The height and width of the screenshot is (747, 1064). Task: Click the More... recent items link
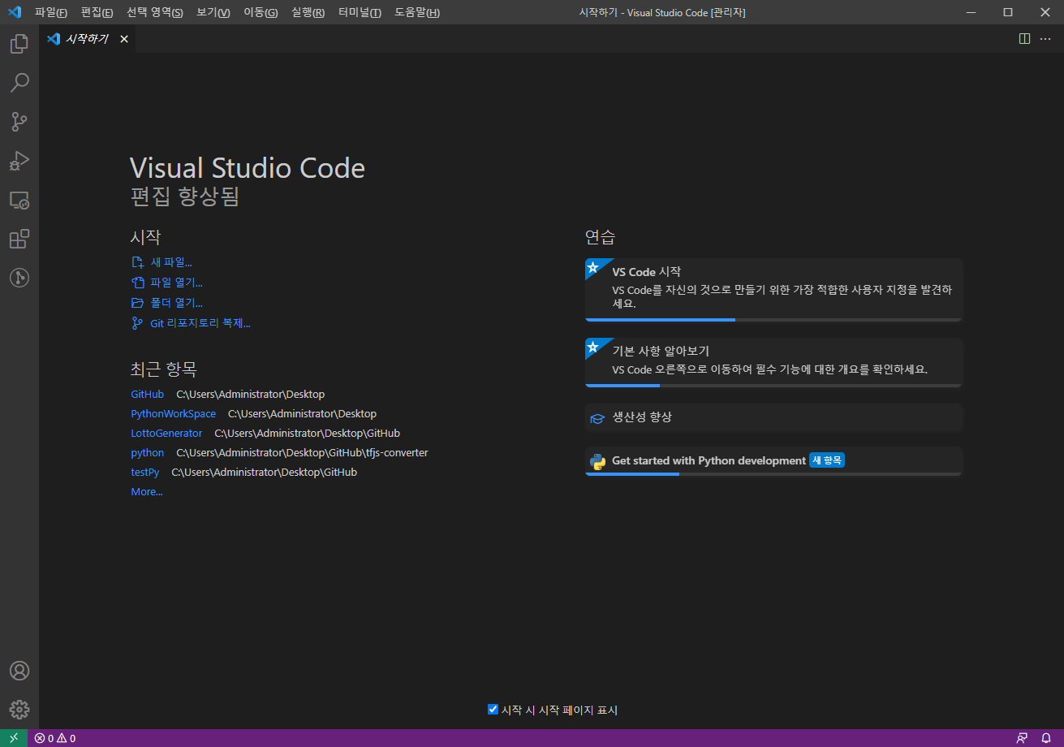[x=147, y=491]
